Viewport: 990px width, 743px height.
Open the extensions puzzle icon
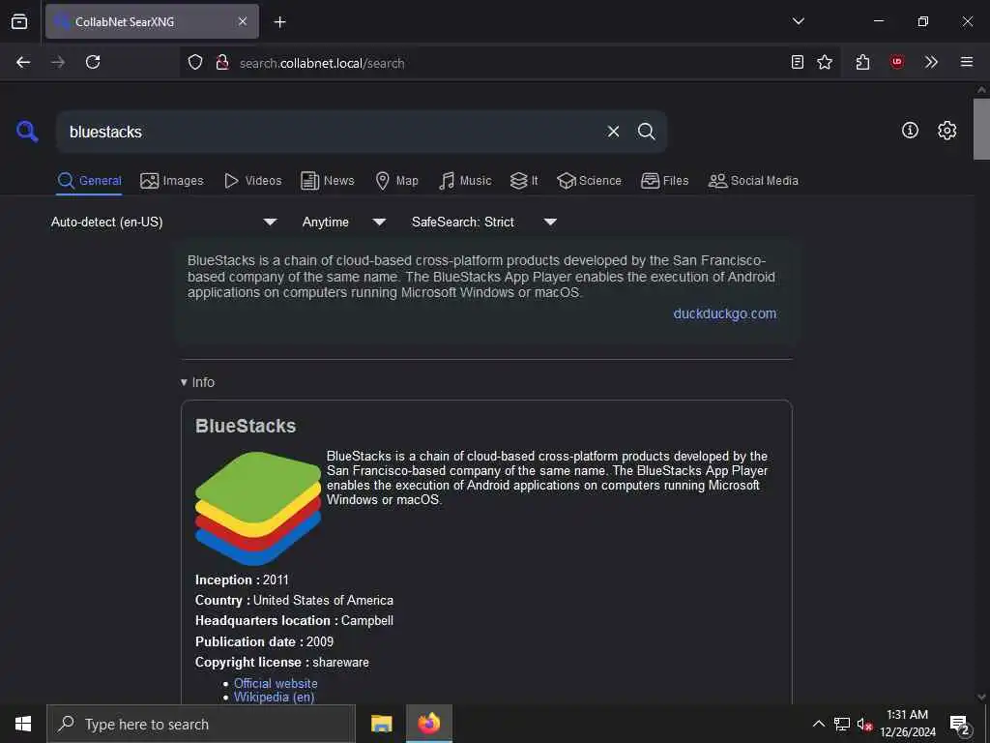[862, 62]
